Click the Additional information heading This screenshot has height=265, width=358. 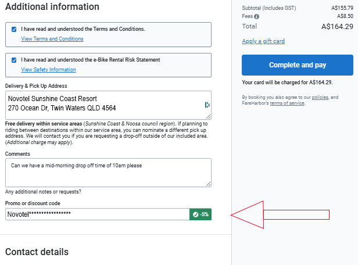pyautogui.click(x=52, y=6)
